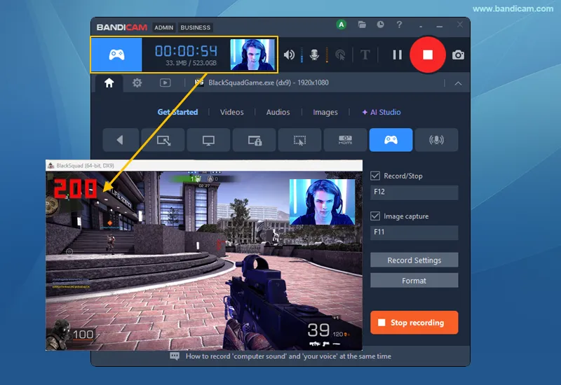
Task: Click the 00:00:54 recording timer
Action: tap(186, 51)
